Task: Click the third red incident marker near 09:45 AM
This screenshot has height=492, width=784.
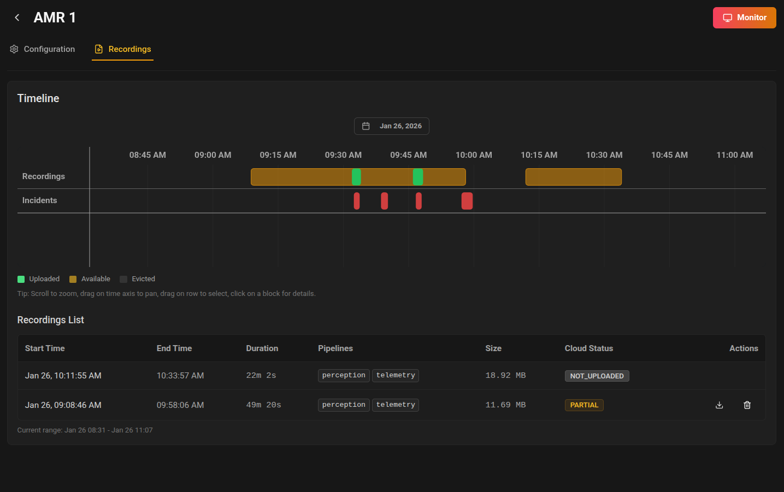Action: 418,201
